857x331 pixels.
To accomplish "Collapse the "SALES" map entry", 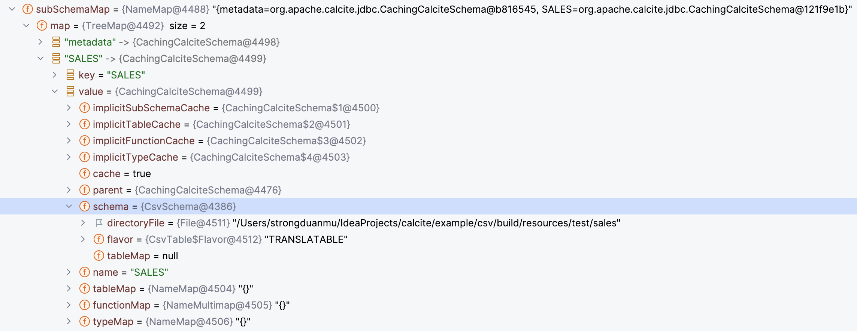I will 40,59.
